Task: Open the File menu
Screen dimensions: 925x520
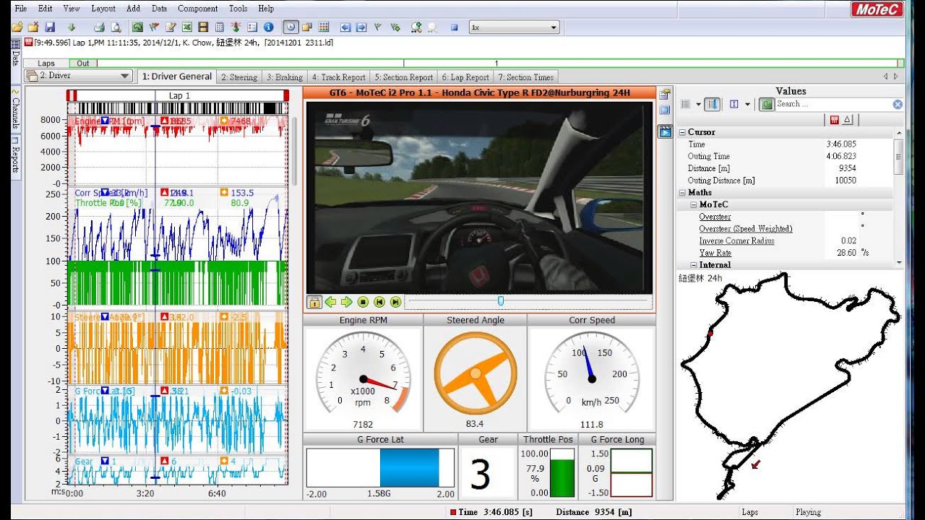Action: tap(21, 9)
